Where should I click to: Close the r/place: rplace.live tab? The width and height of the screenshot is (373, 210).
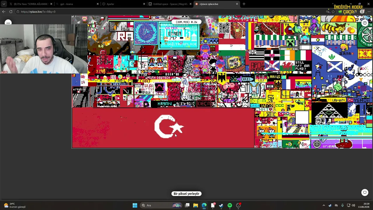[x=237, y=4]
